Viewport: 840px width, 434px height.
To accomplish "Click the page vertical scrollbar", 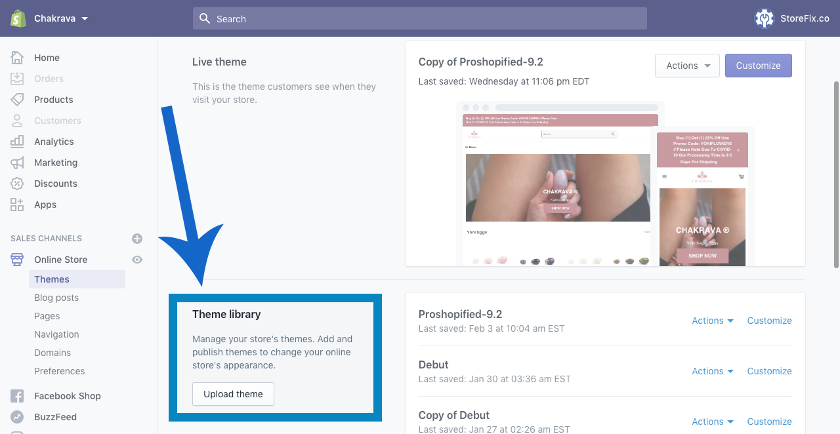I will coord(835,174).
